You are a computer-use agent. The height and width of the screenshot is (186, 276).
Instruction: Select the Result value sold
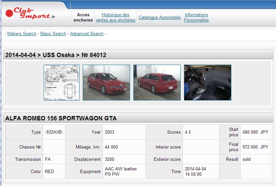247,159
